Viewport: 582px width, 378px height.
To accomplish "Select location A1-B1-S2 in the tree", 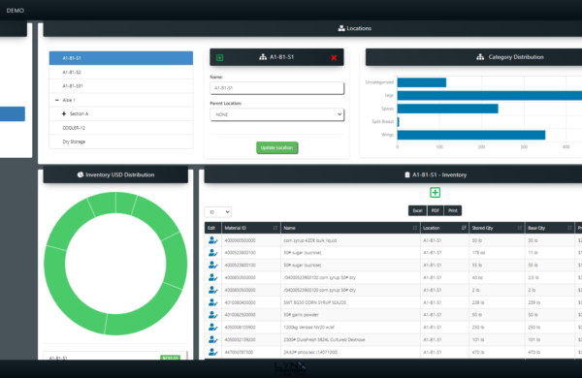I will [x=121, y=73].
